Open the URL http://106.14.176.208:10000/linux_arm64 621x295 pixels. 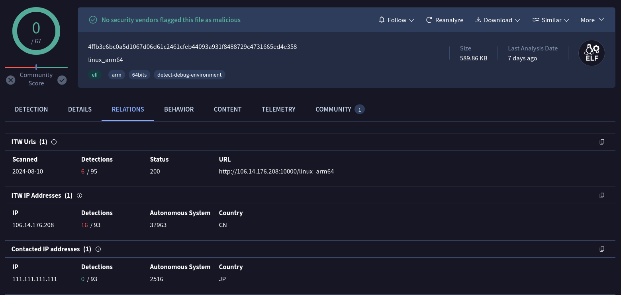(276, 172)
